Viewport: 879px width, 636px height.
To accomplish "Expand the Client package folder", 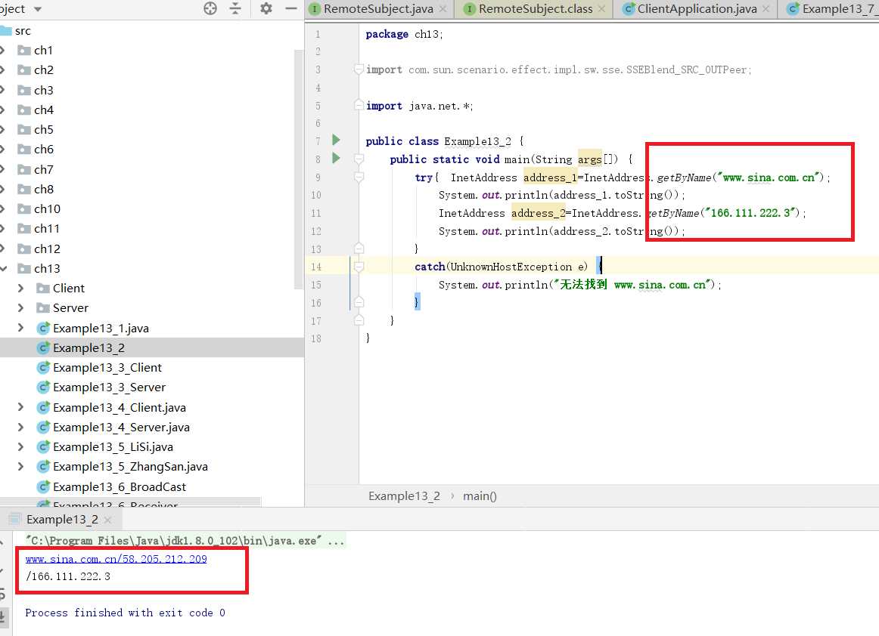I will click(x=20, y=289).
